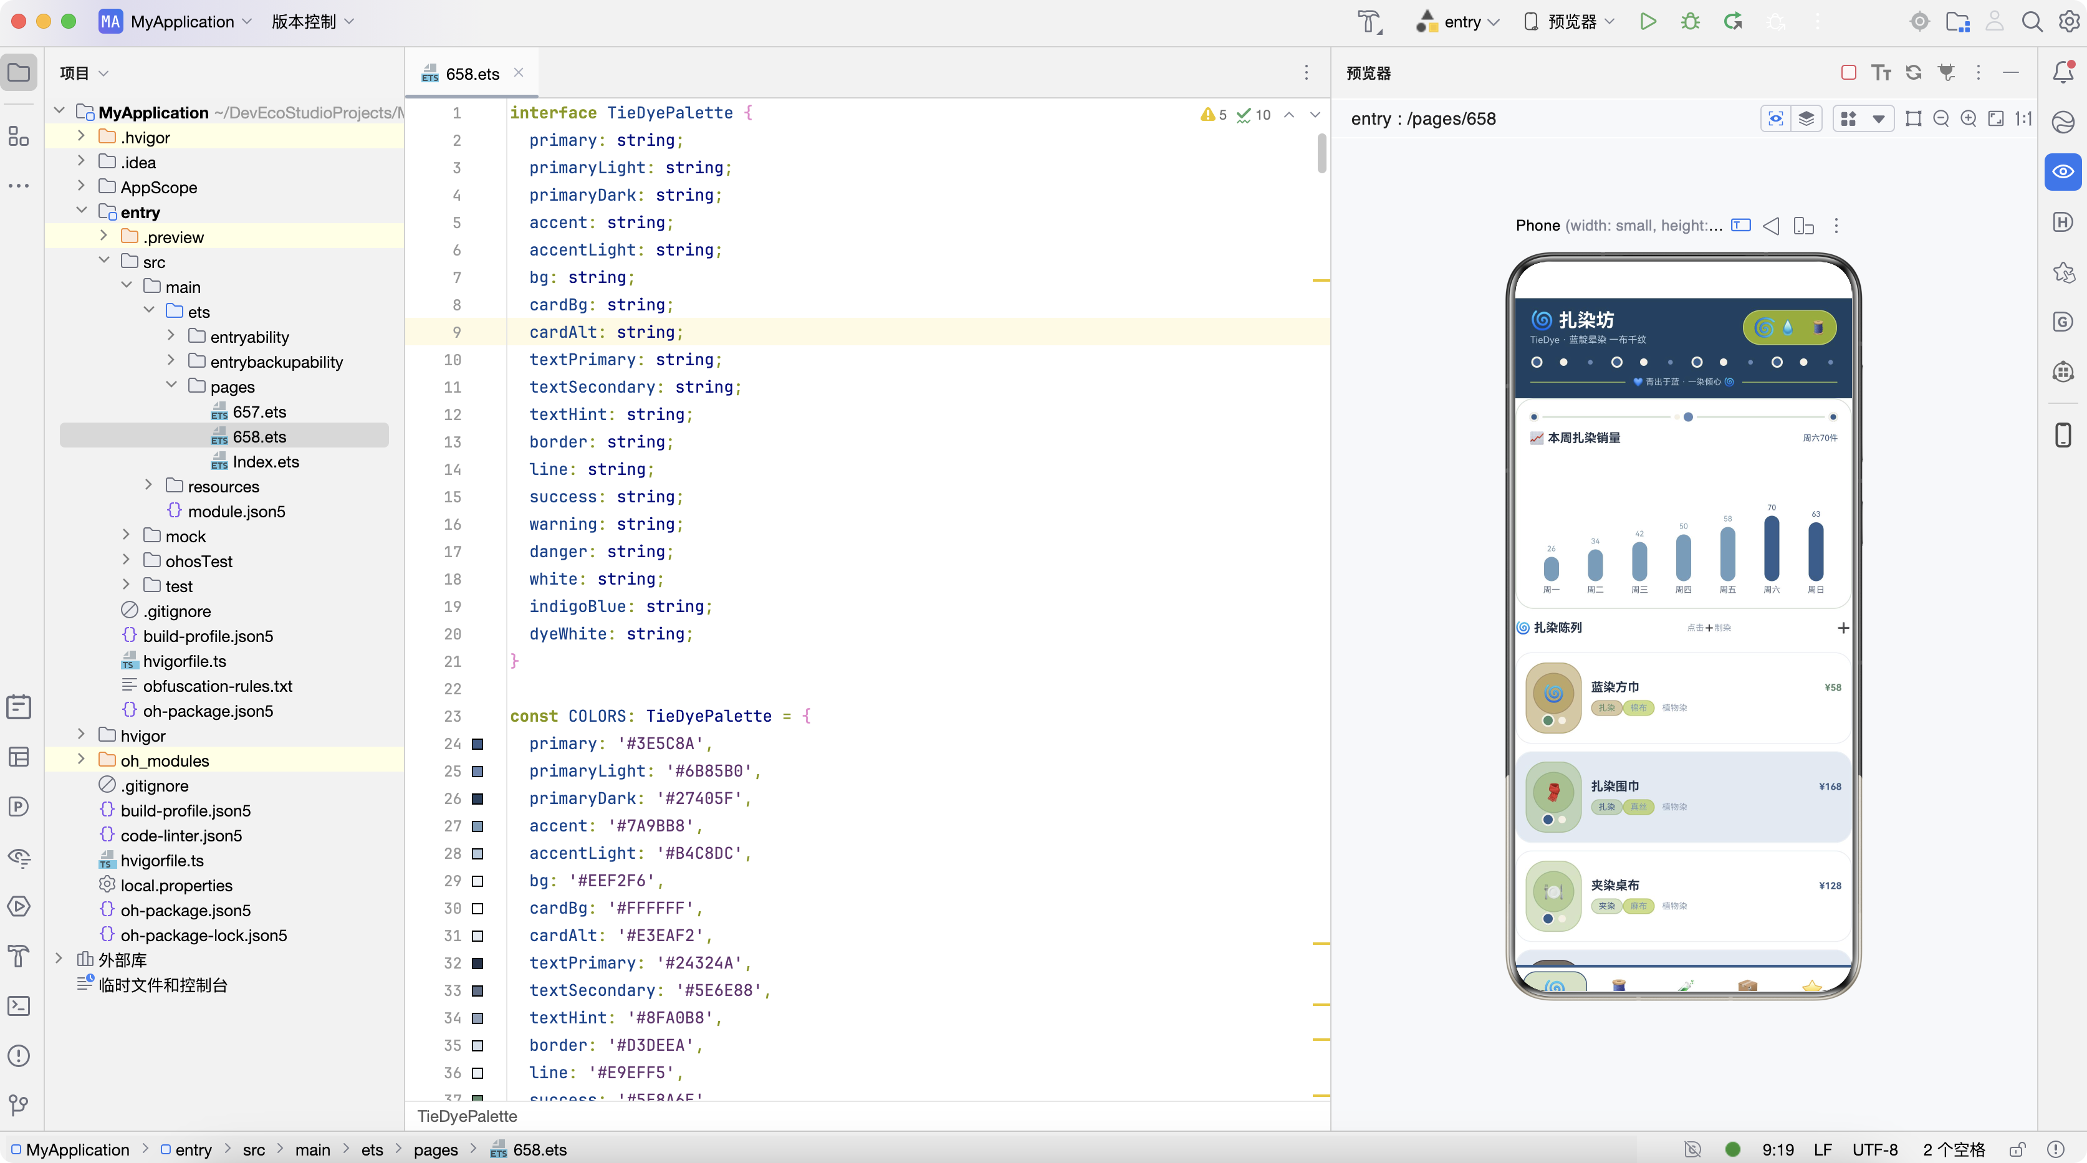The image size is (2087, 1163).
Task: Click the pages breadcrumb
Action: pos(436,1149)
